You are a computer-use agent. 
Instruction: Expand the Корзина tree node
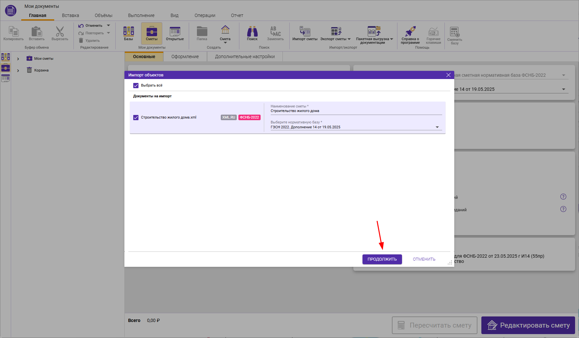pyautogui.click(x=18, y=71)
